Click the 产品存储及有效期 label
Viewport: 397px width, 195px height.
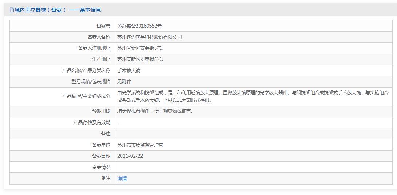coord(92,122)
